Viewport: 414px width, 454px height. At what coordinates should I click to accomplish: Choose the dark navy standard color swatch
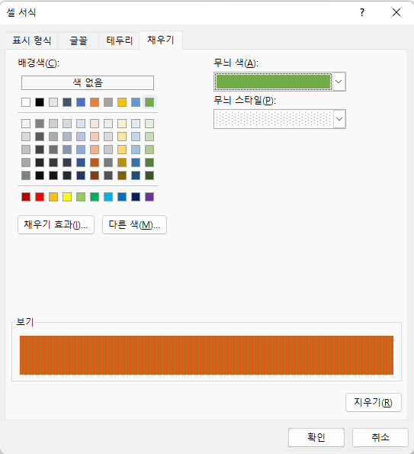tap(136, 197)
